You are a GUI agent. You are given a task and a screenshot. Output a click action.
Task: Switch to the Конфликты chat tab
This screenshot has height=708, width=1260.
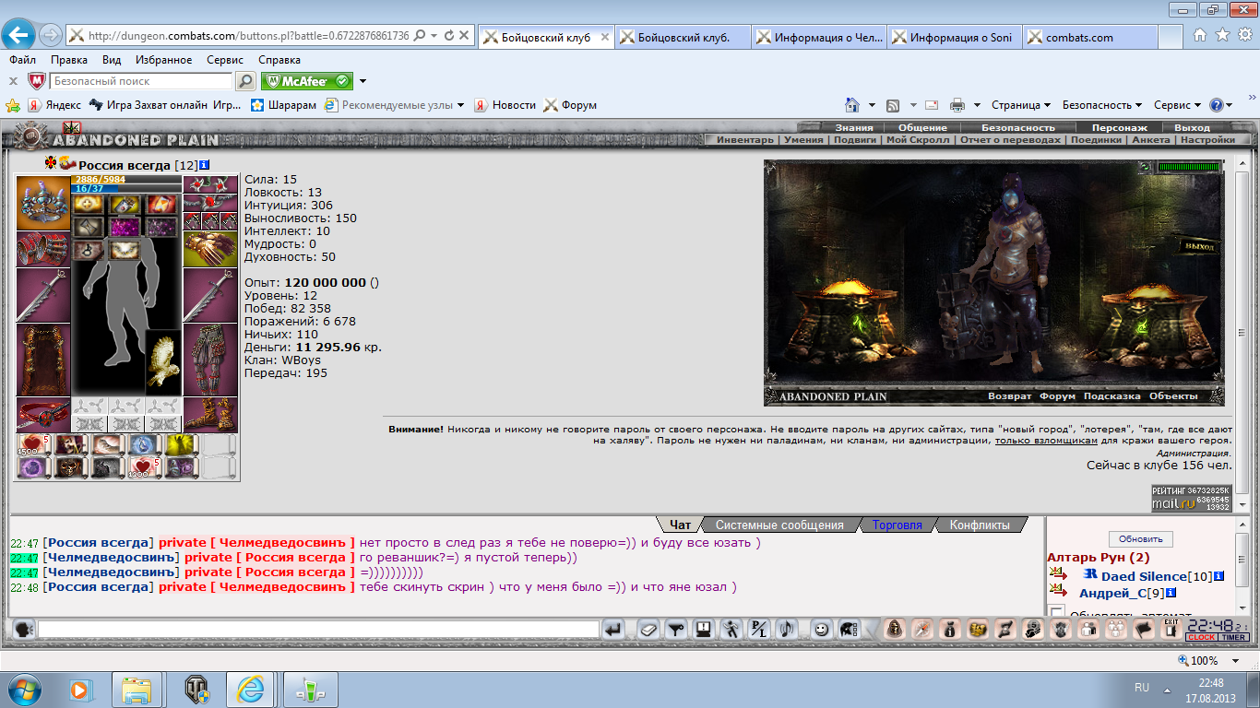click(980, 525)
